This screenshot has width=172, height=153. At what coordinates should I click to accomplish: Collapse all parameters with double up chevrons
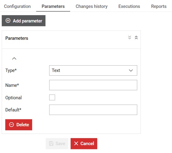tap(136, 38)
